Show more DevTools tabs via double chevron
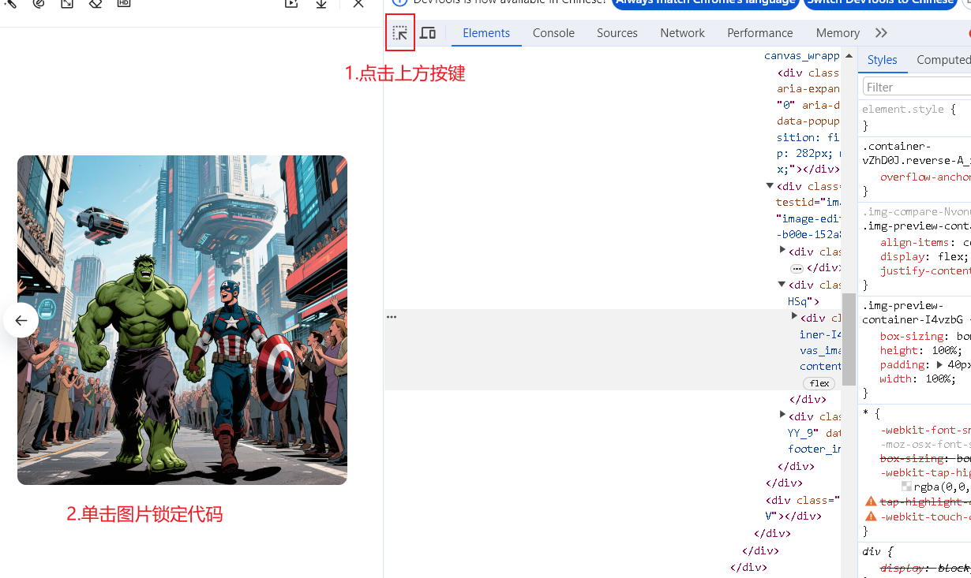 [882, 33]
